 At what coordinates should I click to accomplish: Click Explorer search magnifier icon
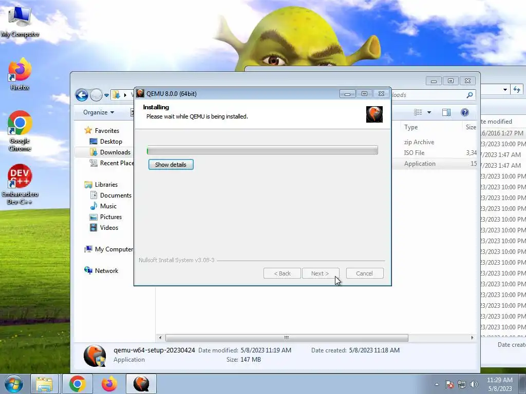tap(469, 95)
